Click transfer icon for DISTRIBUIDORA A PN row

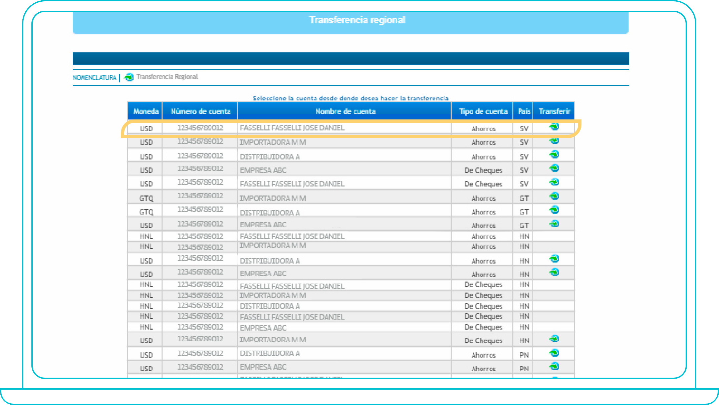(x=554, y=353)
